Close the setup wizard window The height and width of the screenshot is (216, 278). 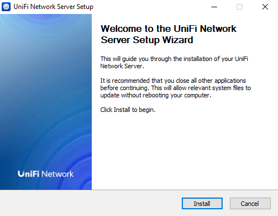[265, 7]
